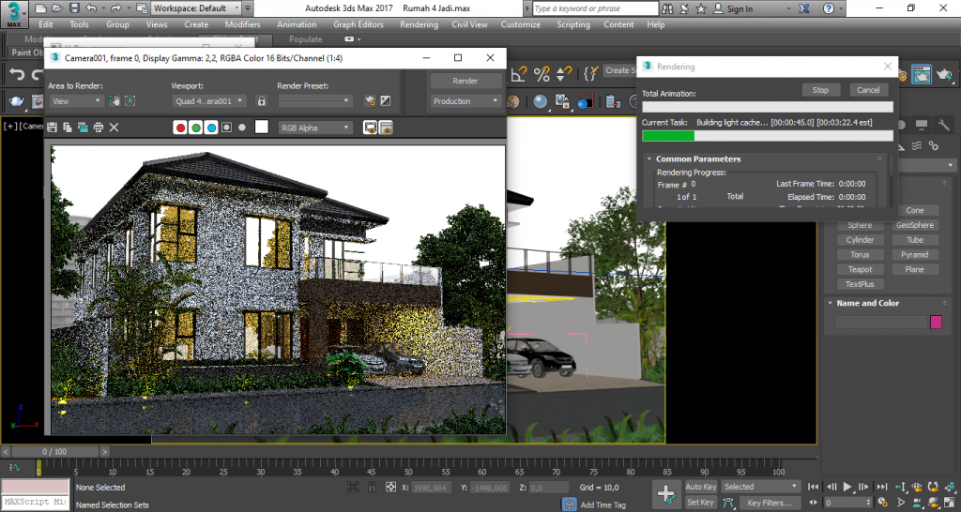Open the Selected key mode dropdown

point(760,487)
